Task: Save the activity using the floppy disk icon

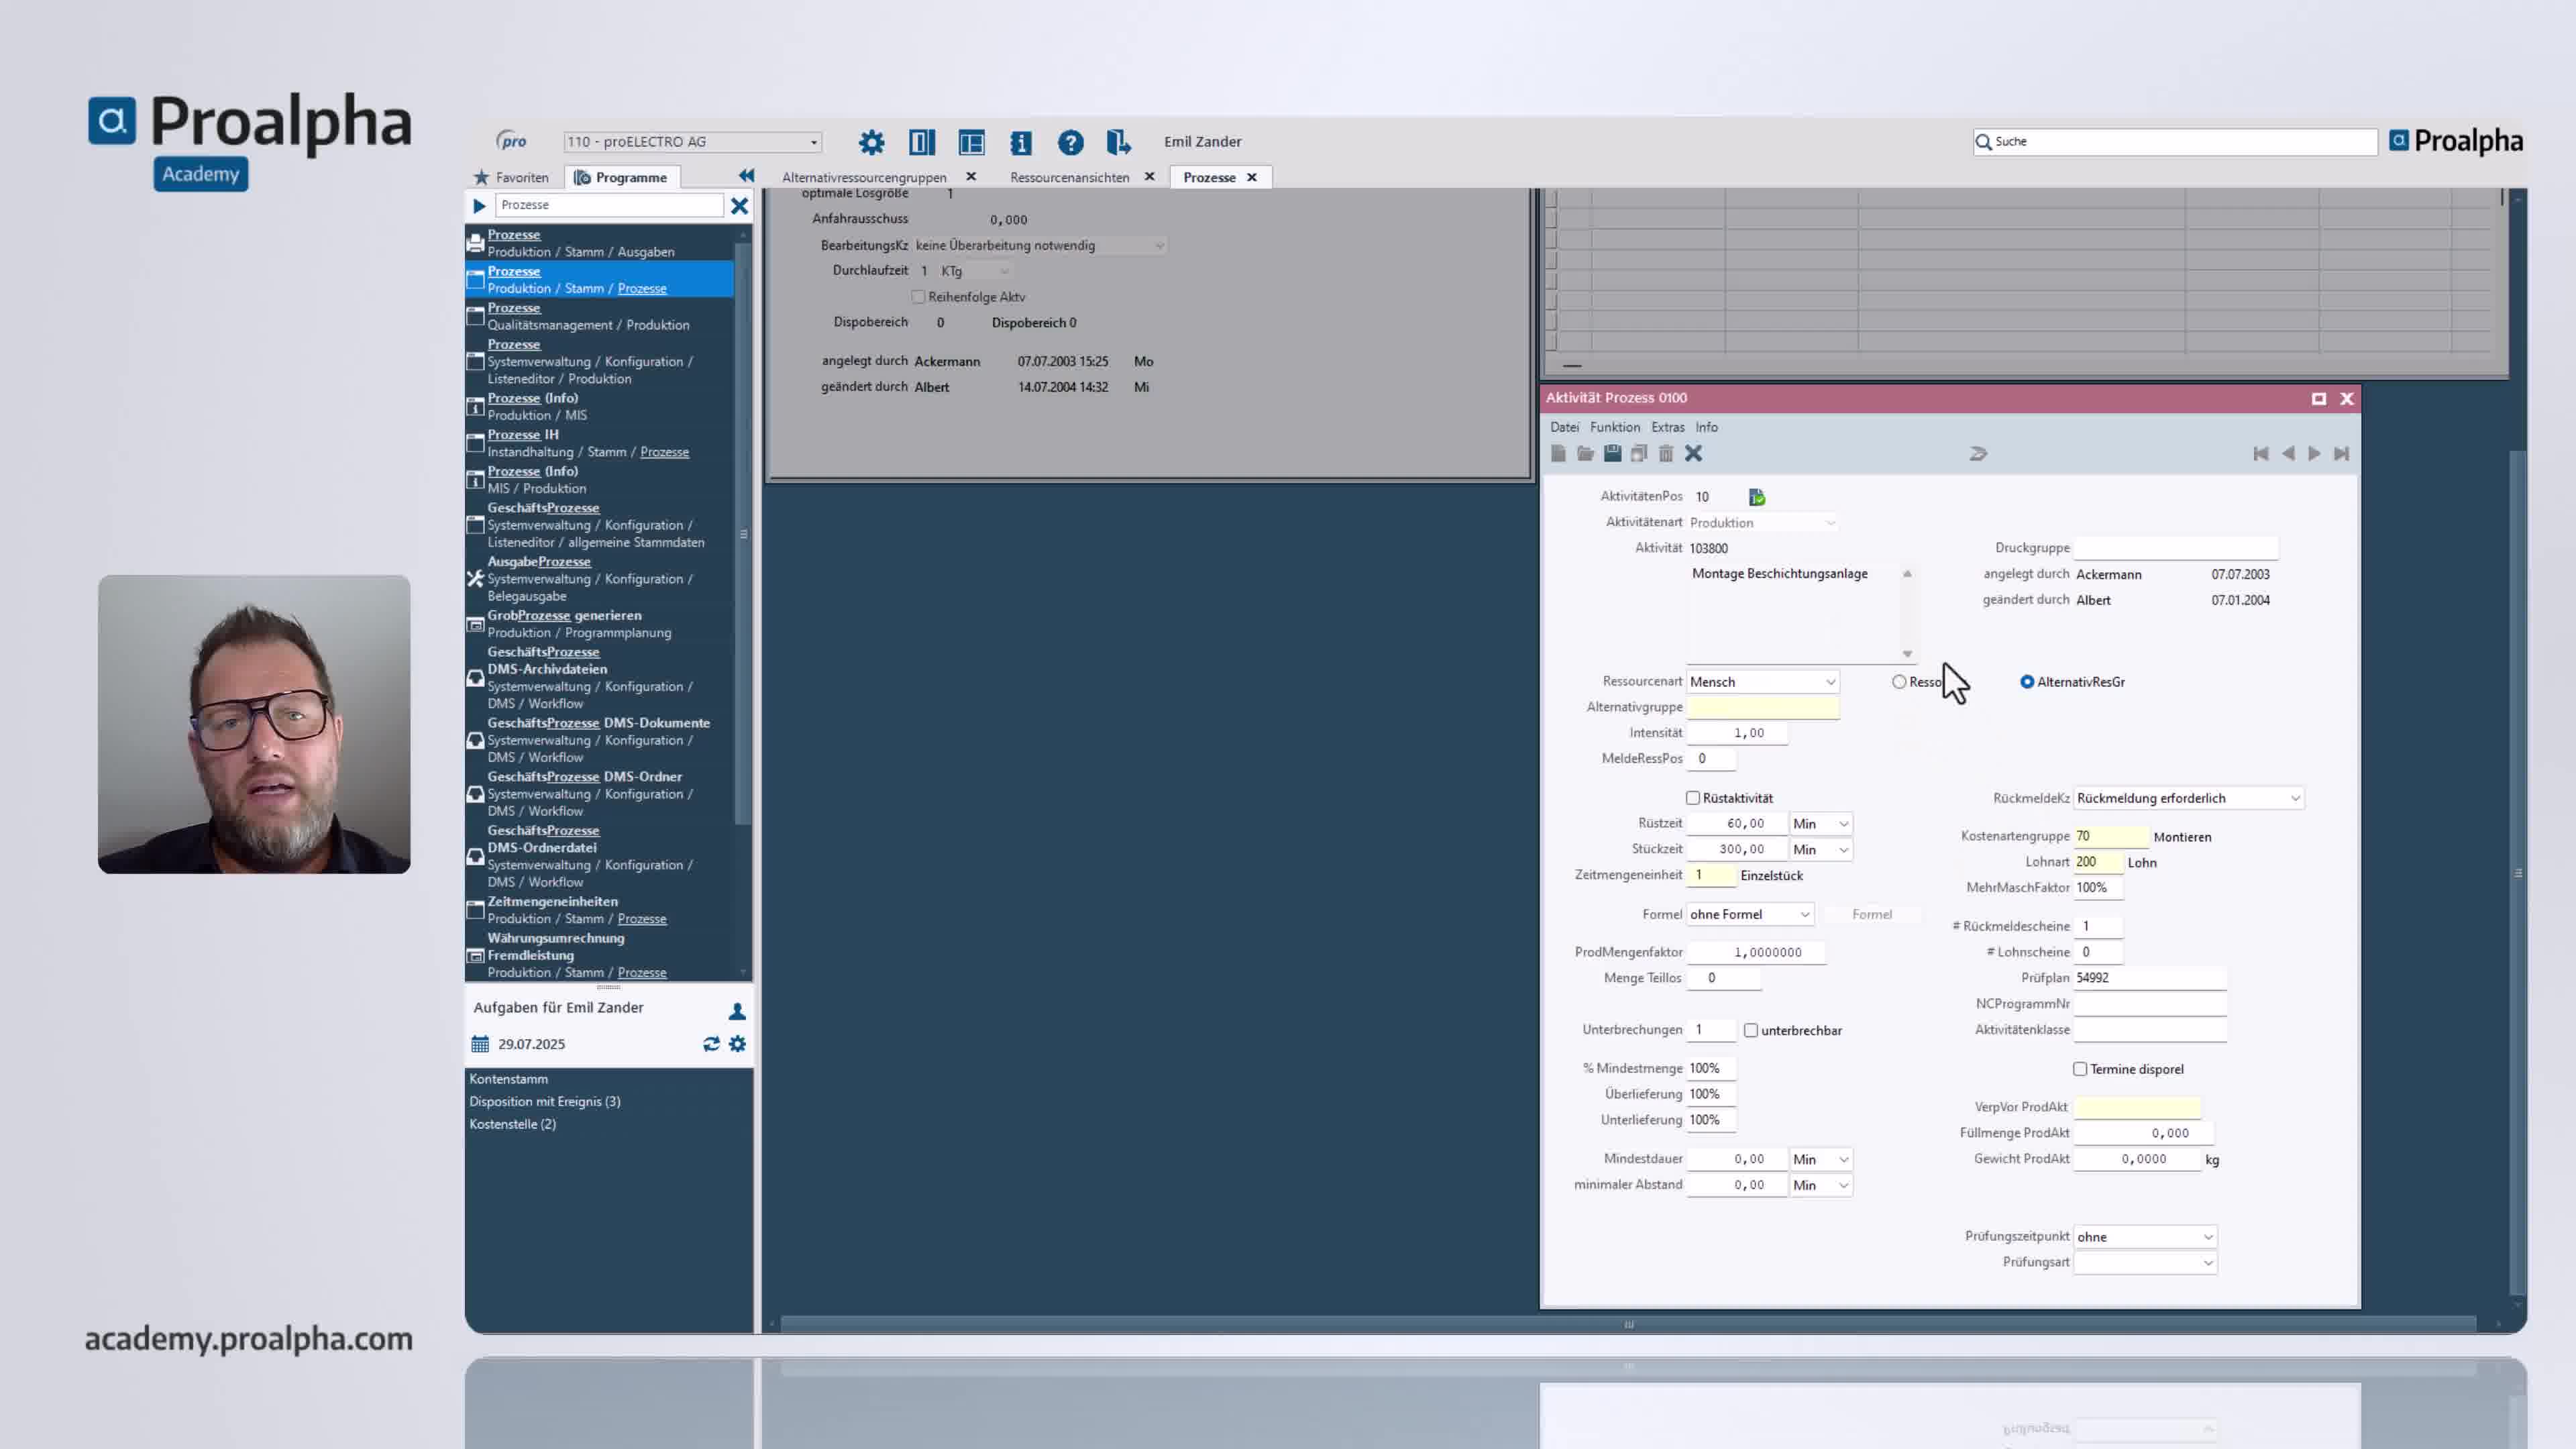Action: 1613,453
